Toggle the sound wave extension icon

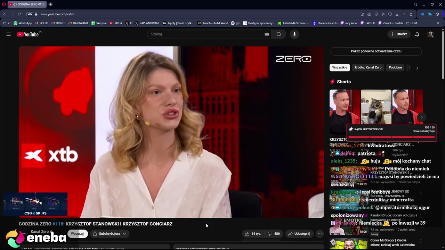pos(422,14)
